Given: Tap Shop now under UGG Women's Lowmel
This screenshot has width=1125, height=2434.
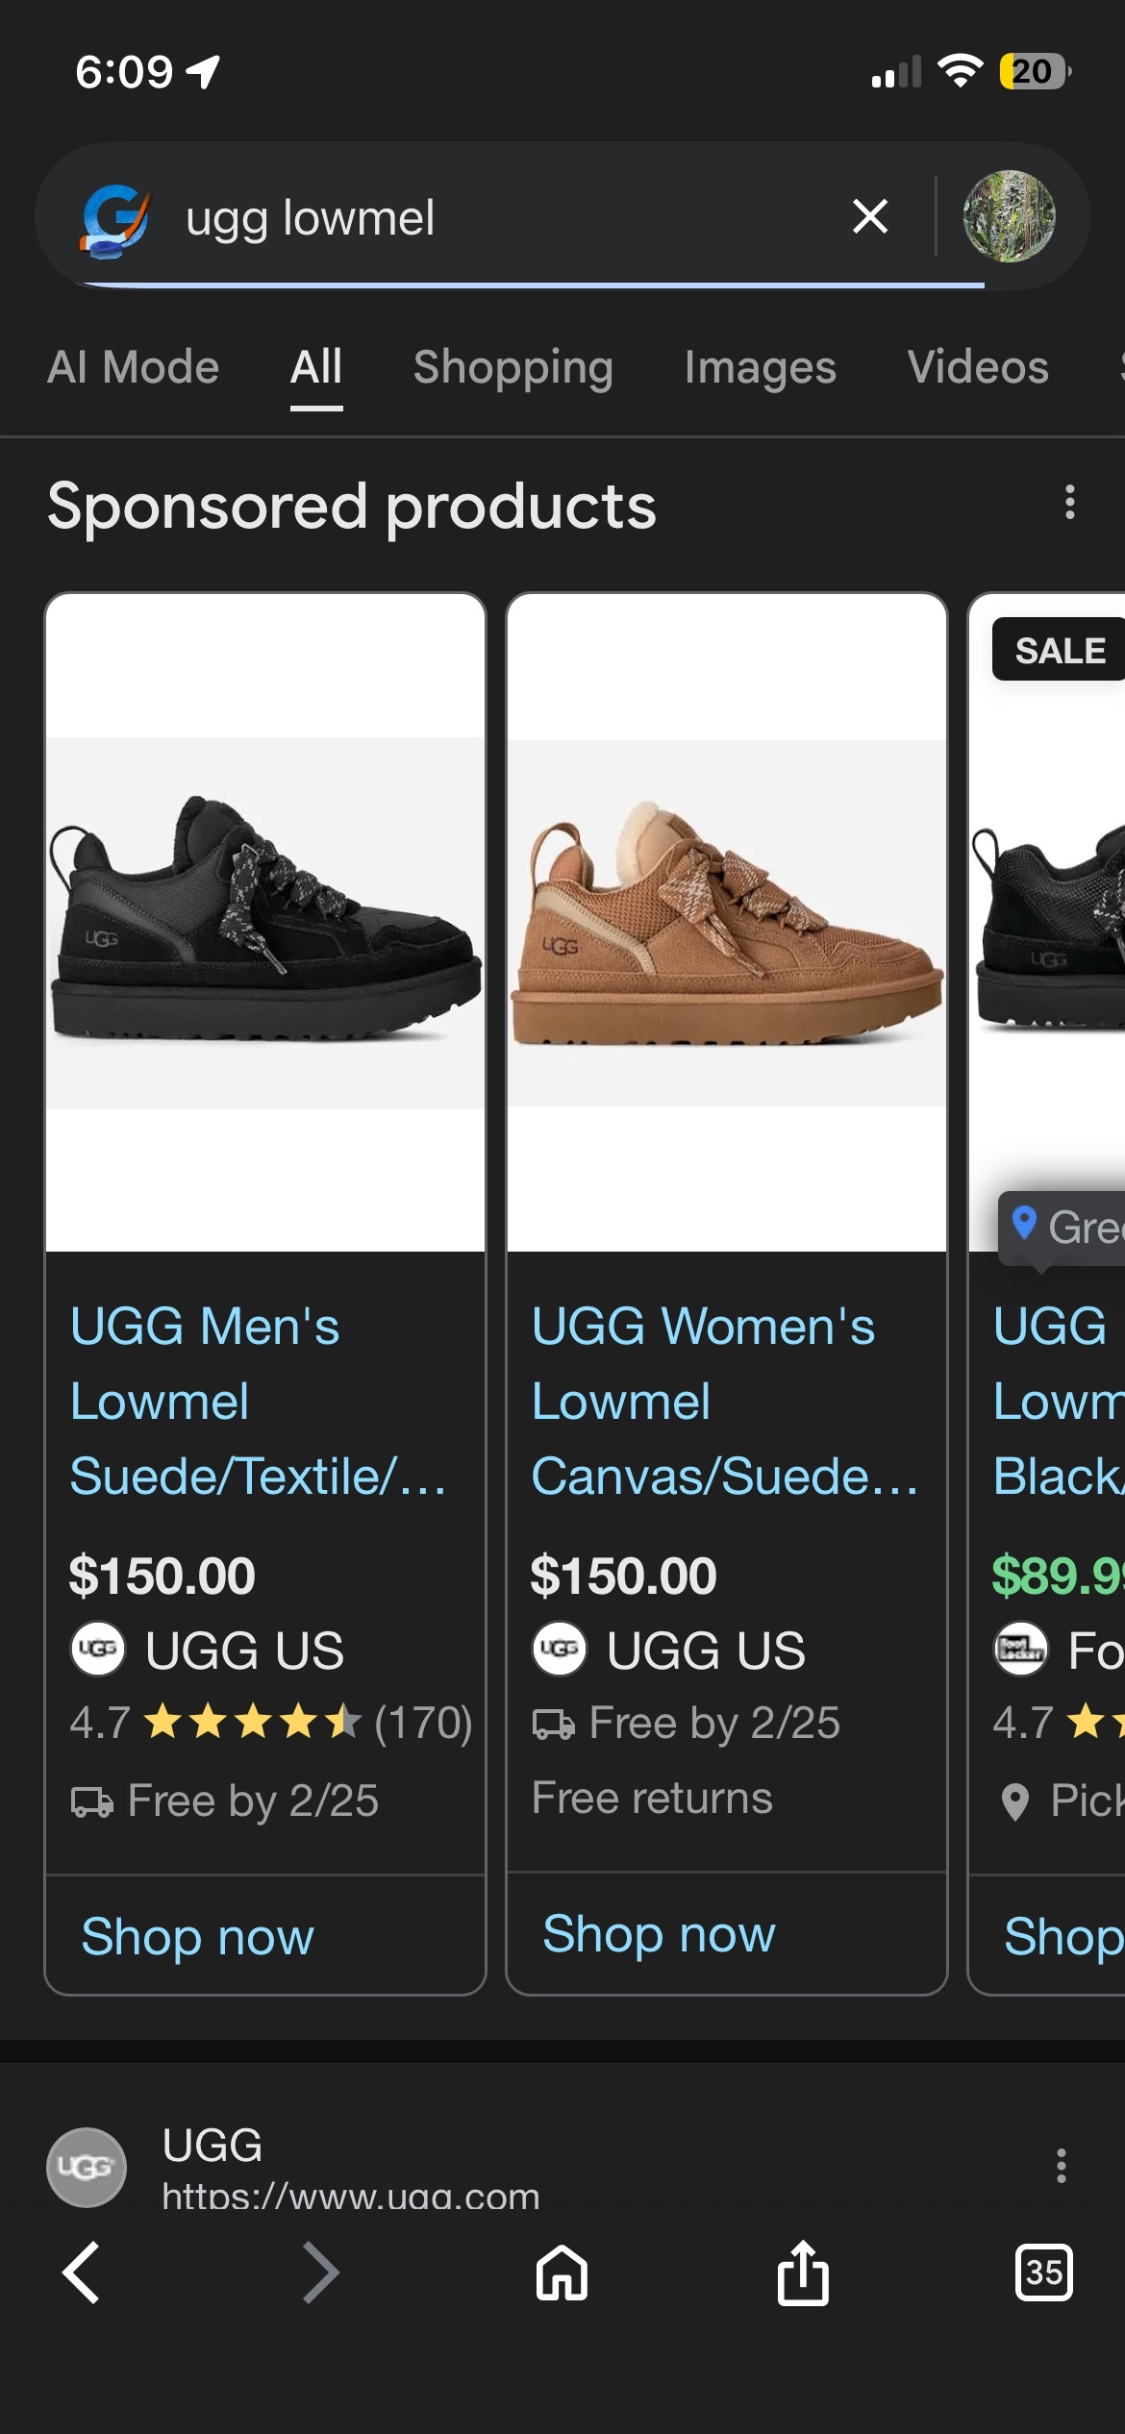Looking at the screenshot, I should point(659,1934).
